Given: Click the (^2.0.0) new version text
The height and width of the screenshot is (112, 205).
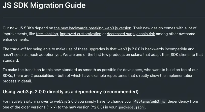Looking at the screenshot, I should pos(97,107).
